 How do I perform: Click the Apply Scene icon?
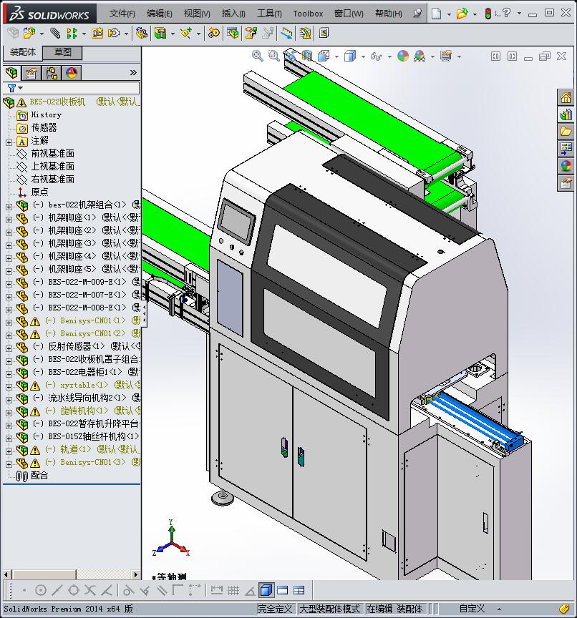pyautogui.click(x=420, y=56)
